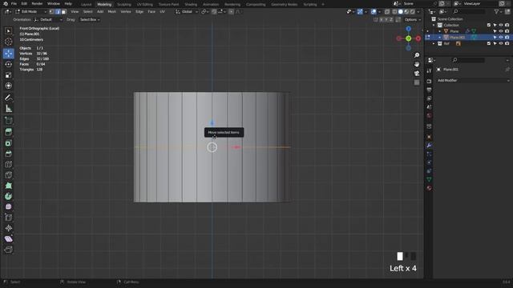
Task: Select the Poly Build tool
Action: 9,186
